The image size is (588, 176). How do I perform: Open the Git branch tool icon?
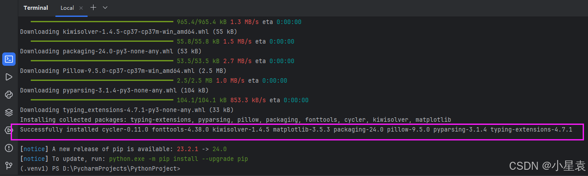9,166
